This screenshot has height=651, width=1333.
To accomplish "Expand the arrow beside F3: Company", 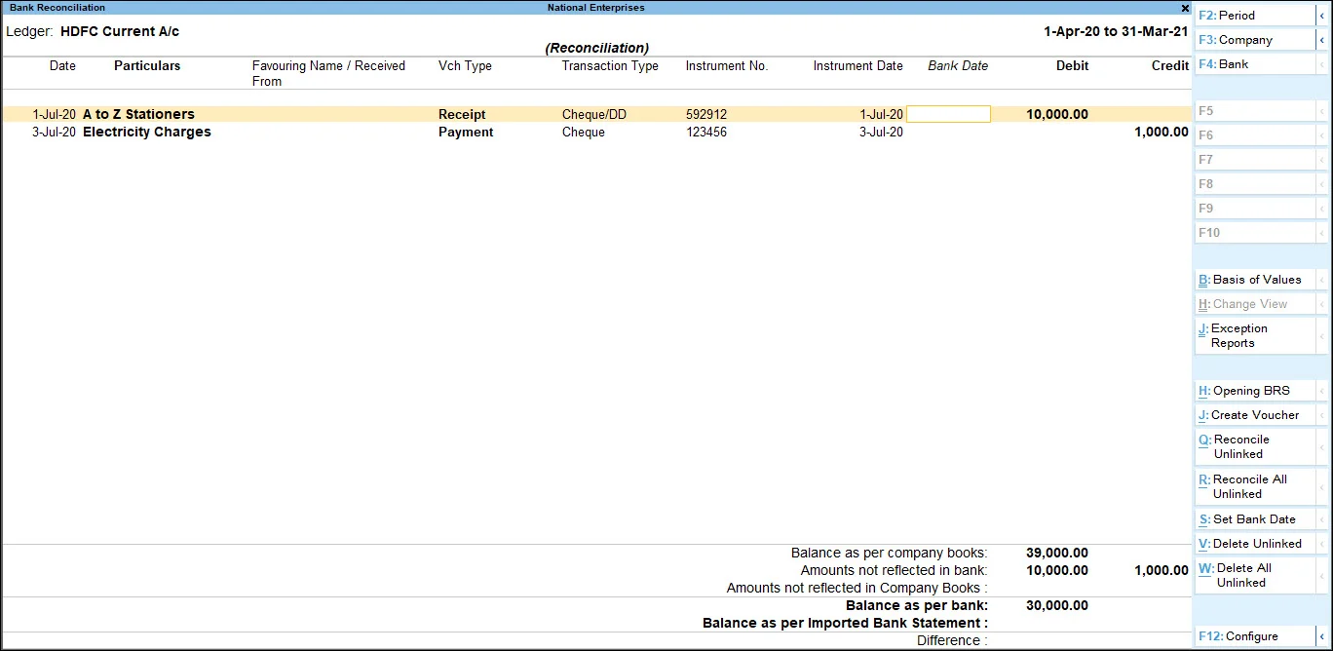I will (x=1322, y=40).
